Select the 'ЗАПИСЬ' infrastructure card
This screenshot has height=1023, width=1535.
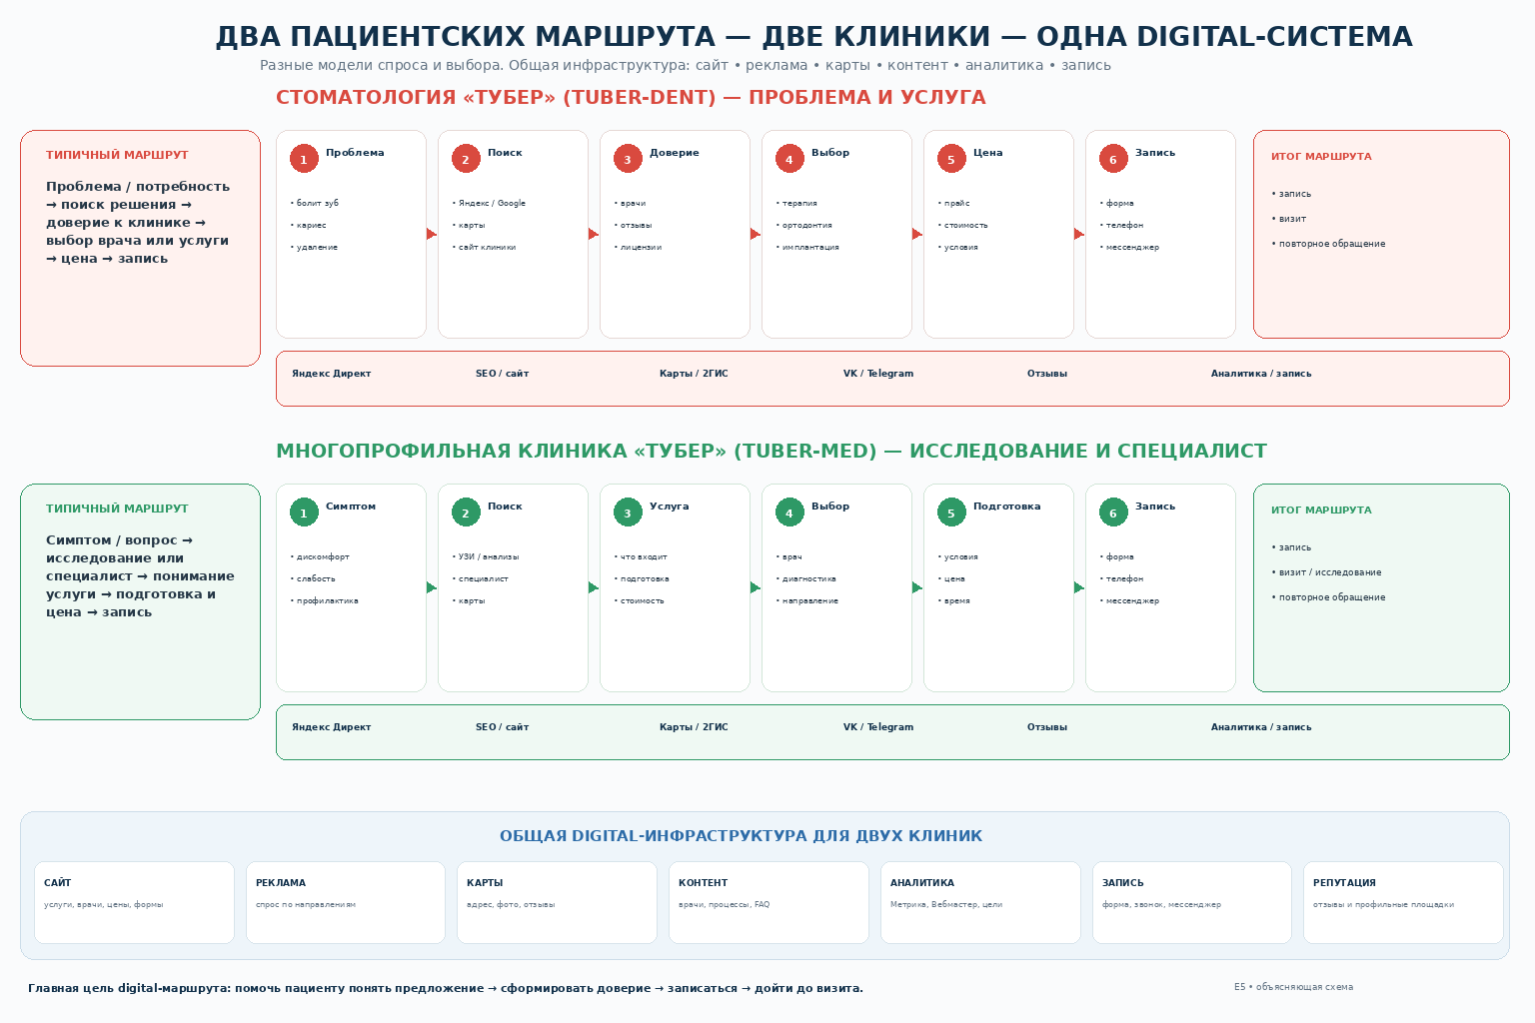point(1192,902)
